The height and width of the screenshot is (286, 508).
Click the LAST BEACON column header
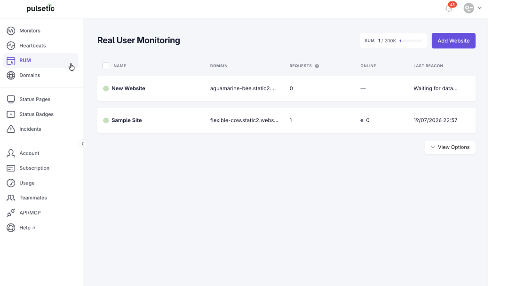click(428, 66)
